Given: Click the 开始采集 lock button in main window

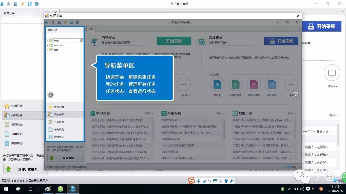Looking at the screenshot, I should [x=322, y=26].
